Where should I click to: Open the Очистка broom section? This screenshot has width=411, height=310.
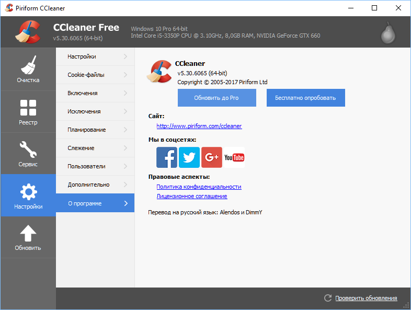pos(28,70)
